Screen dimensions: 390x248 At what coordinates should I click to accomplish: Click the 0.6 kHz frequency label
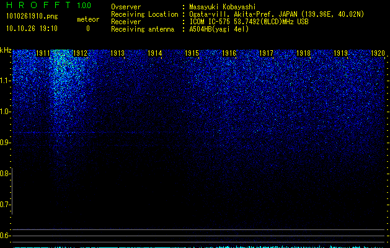pos(5,236)
